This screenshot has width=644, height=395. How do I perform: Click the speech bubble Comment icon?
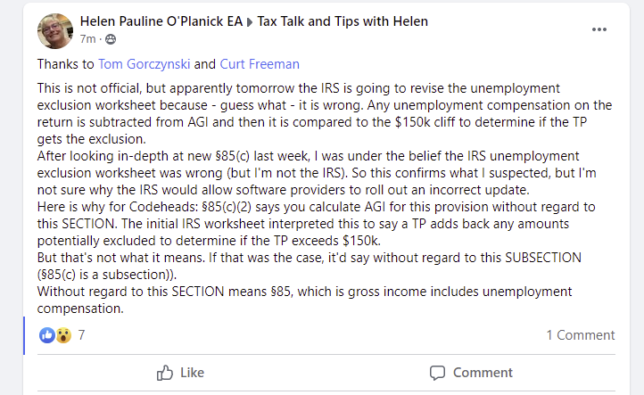coord(437,372)
